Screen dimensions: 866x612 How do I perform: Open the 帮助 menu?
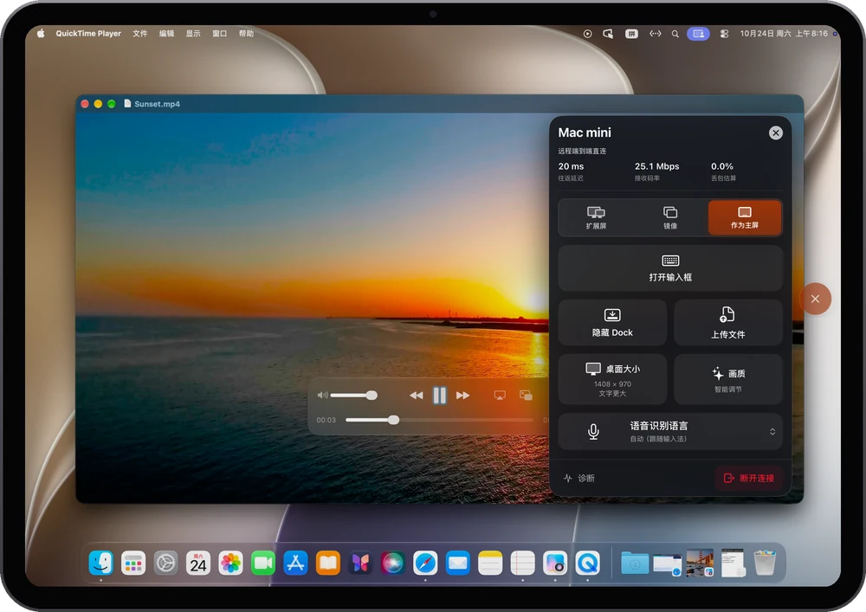(x=246, y=33)
